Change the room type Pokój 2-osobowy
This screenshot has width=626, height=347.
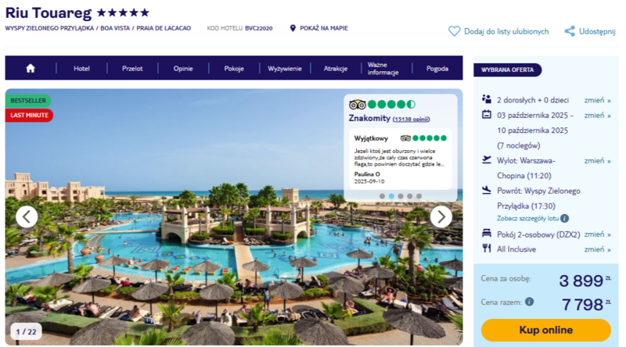click(597, 234)
